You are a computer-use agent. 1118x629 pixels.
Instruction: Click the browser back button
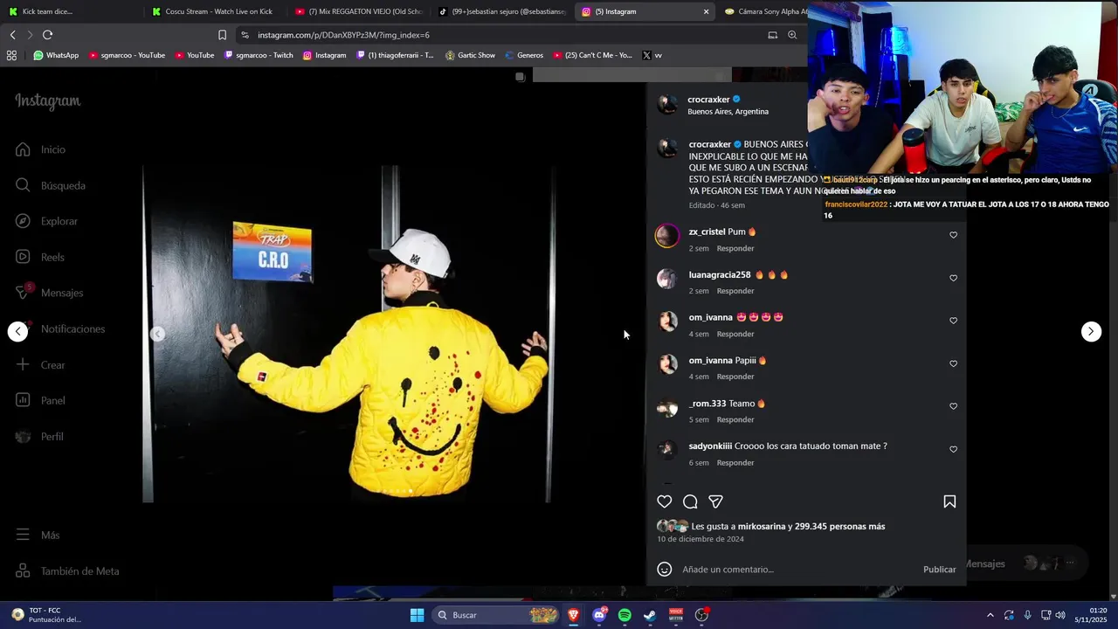[x=12, y=35]
